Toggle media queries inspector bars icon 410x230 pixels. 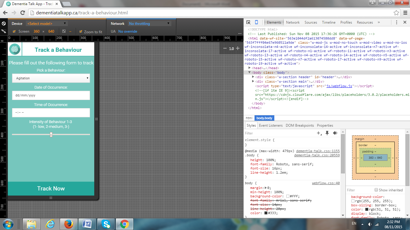[4, 31]
